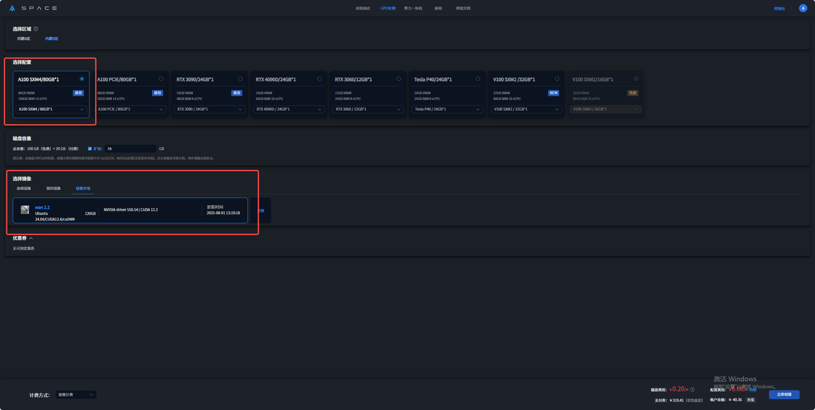Click the update timestamp 2025-08-01 13:19:18

point(223,213)
